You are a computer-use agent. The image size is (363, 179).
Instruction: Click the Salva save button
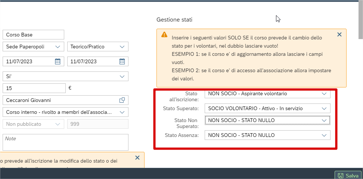pyautogui.click(x=348, y=175)
